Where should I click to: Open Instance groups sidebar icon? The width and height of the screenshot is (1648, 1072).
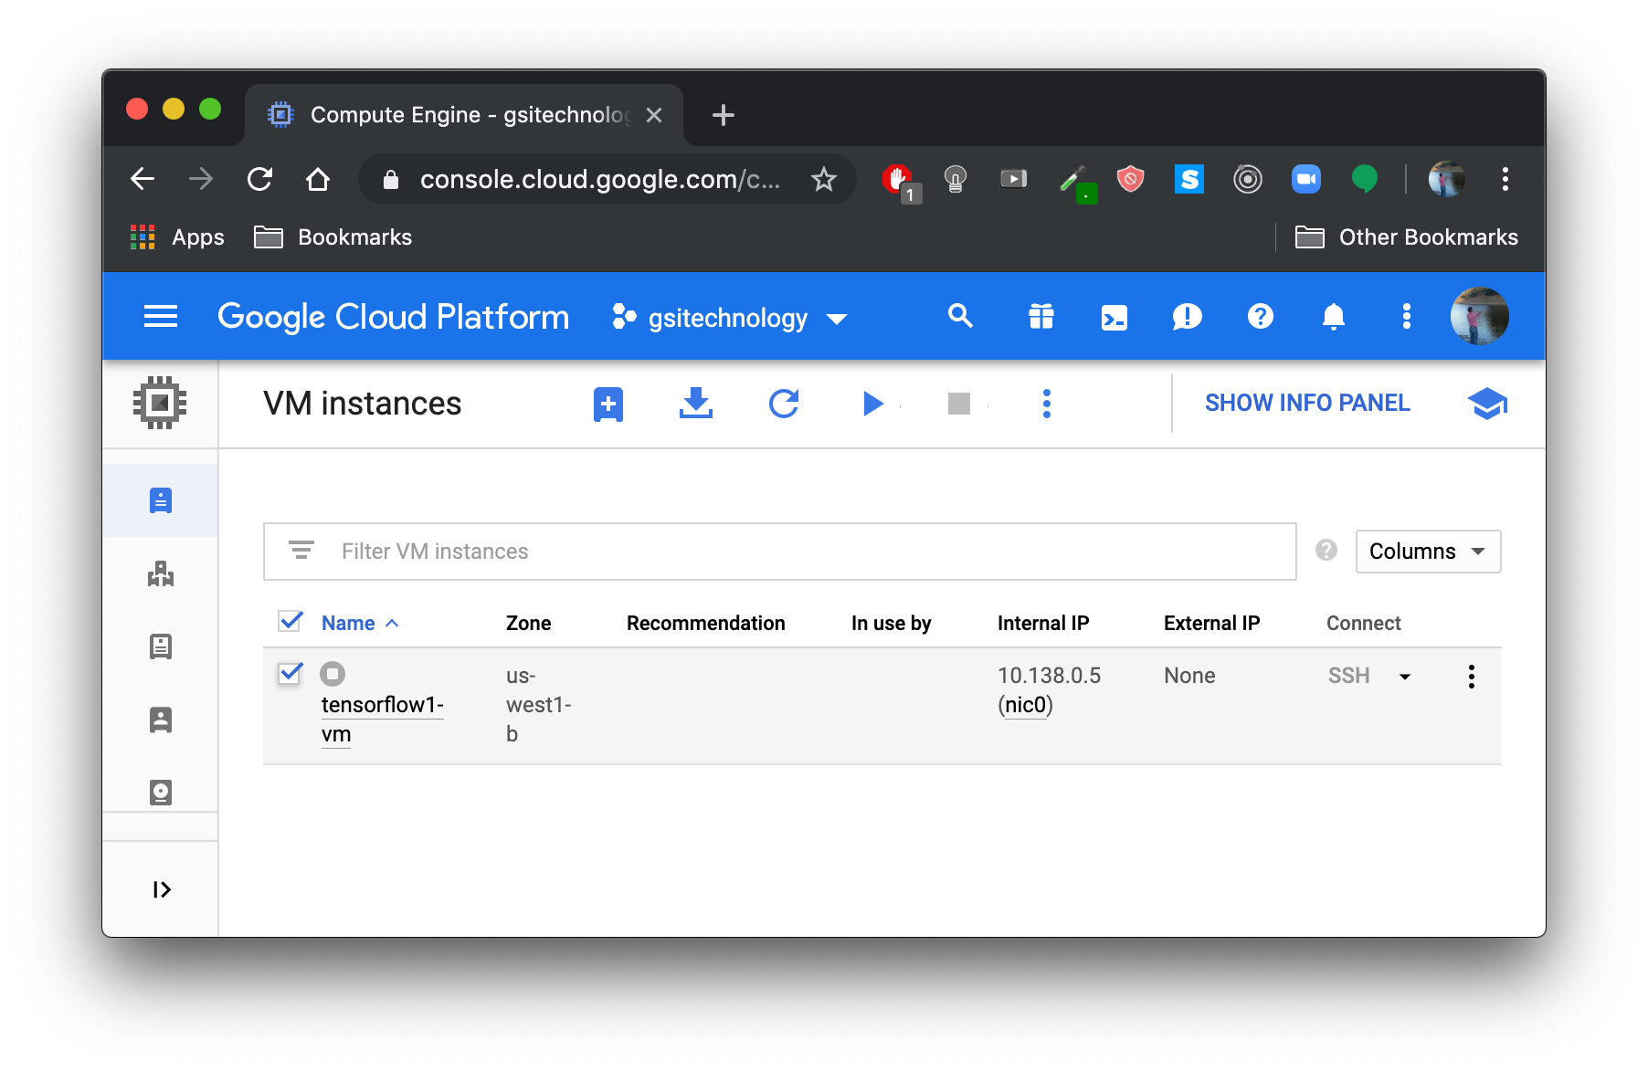point(161,573)
